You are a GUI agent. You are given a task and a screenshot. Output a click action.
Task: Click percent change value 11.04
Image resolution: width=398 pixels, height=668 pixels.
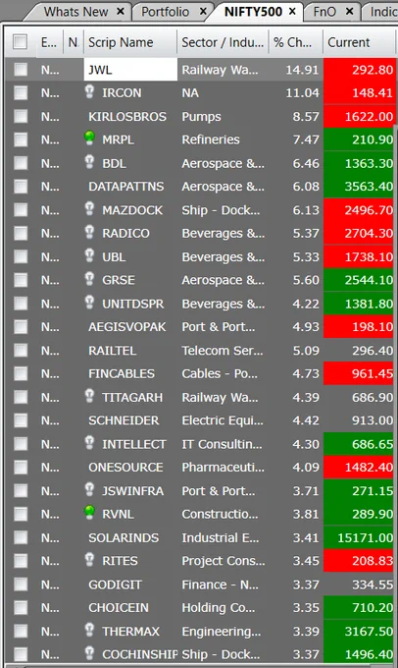pos(302,93)
